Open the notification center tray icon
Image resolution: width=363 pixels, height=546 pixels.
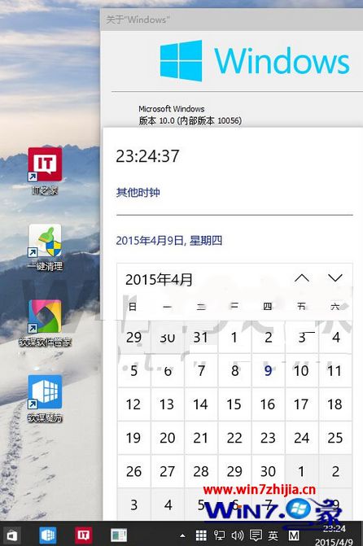(256, 535)
